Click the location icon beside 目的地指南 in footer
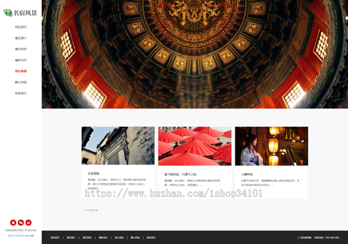 coord(299,237)
